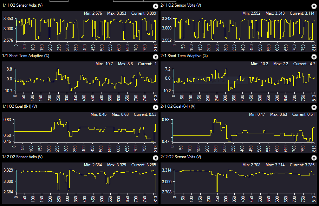Open round icon beside 1/1 Short Term Adaptive

tap(156, 57)
